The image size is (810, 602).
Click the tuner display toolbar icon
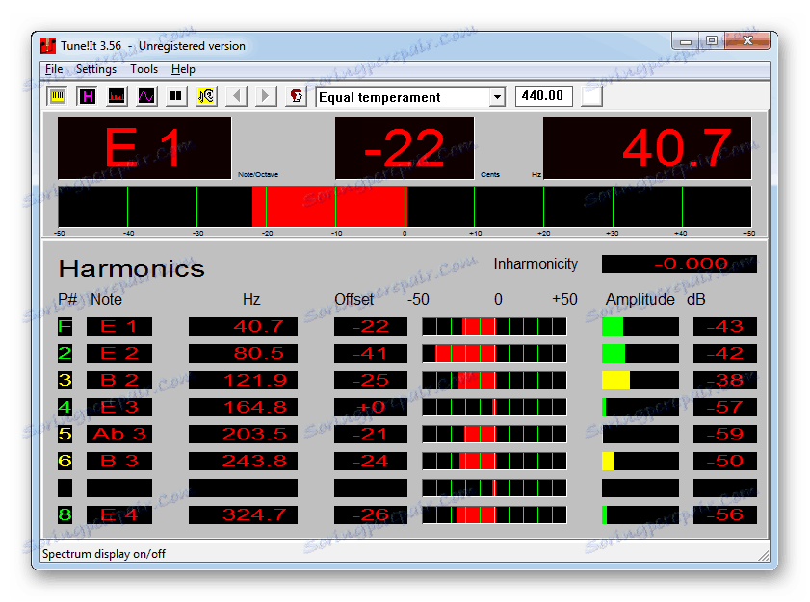pos(59,96)
